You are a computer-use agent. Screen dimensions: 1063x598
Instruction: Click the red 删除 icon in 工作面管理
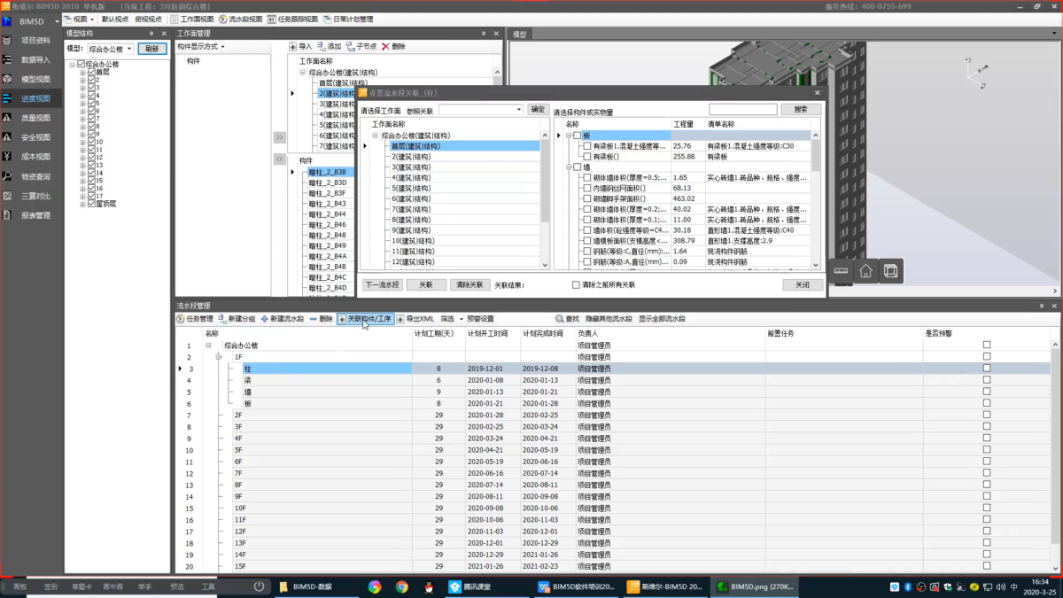tap(386, 46)
